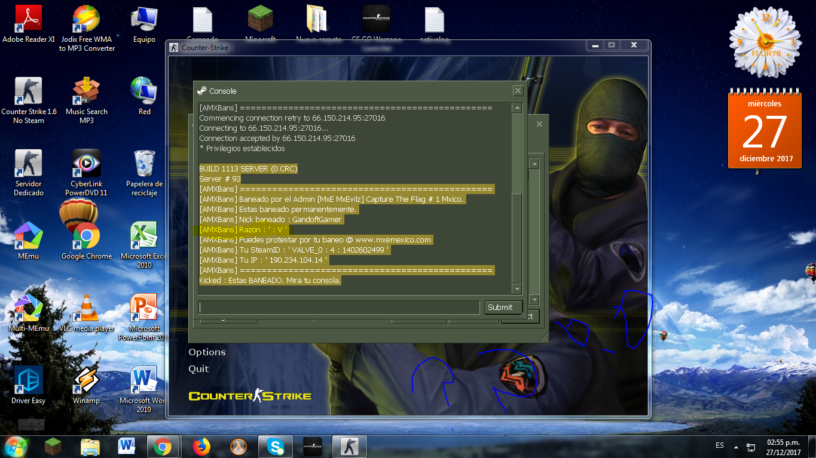Select Quit in Counter-Strike menu
The width and height of the screenshot is (816, 458).
pyautogui.click(x=198, y=369)
